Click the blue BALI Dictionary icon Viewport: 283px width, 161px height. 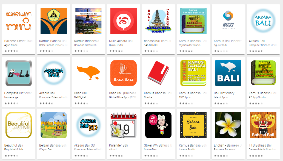coord(228,73)
